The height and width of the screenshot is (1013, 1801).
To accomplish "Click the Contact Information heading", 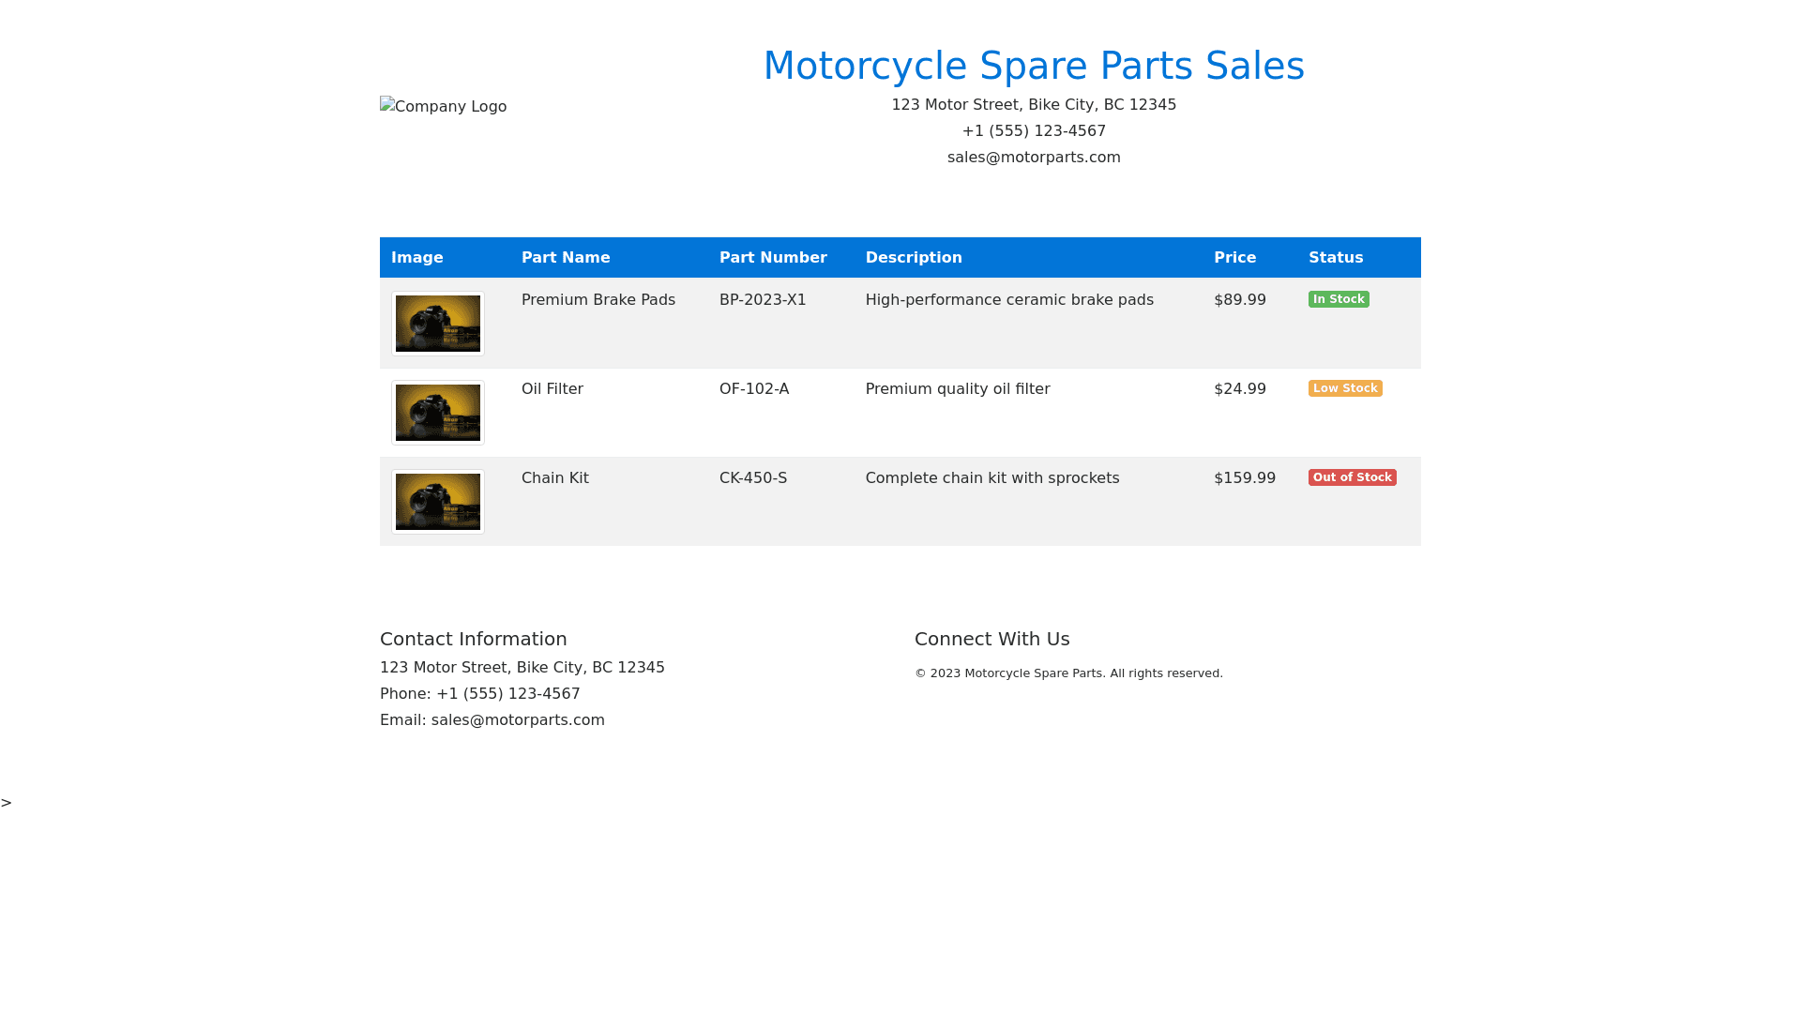I will click(x=473, y=639).
